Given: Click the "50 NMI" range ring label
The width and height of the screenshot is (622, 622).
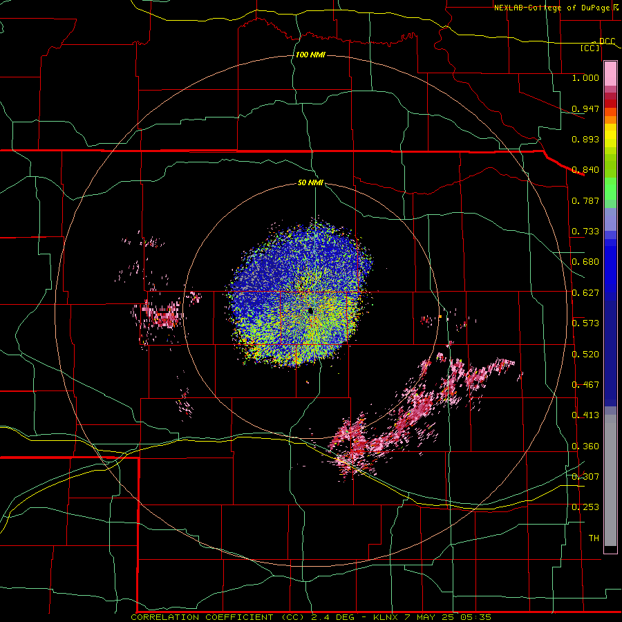Looking at the screenshot, I should 310,182.
